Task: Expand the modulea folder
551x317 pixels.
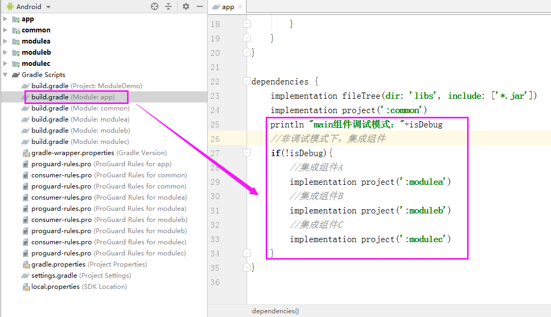Action: point(5,41)
